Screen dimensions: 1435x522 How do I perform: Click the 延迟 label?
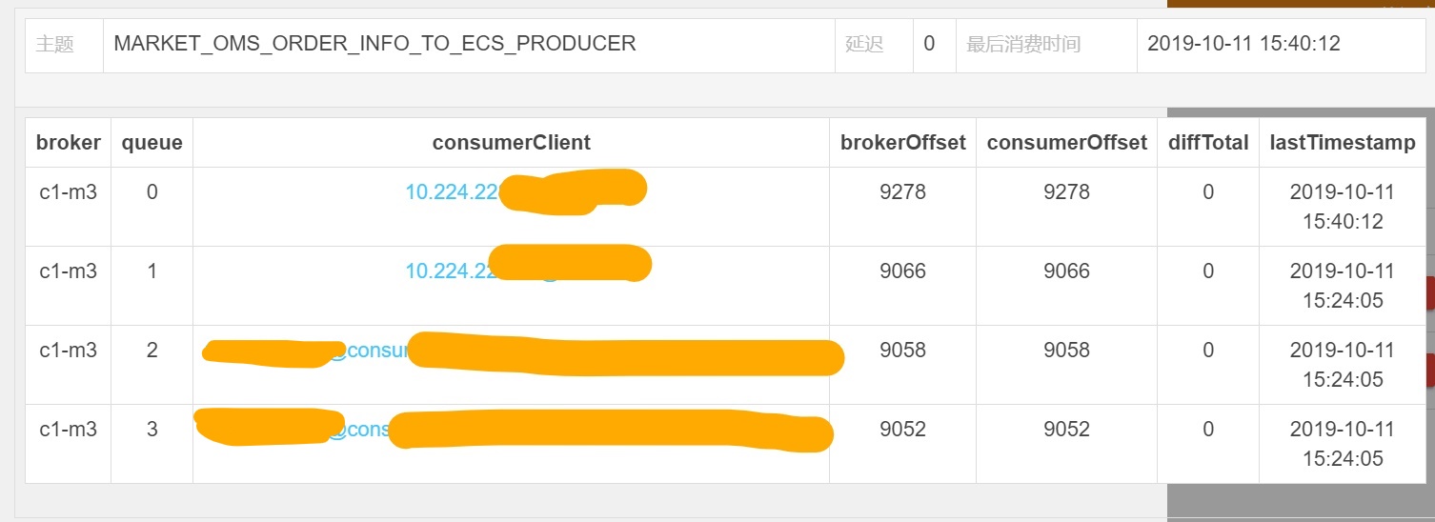pos(864,44)
